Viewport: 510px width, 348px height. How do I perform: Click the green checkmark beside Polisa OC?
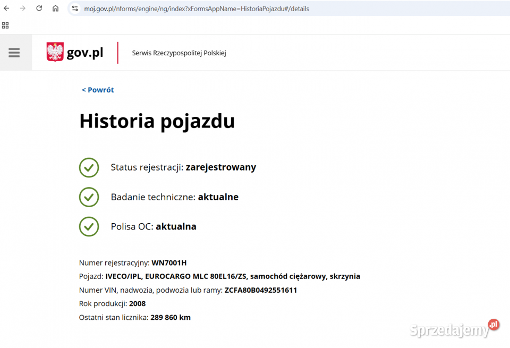[89, 226]
